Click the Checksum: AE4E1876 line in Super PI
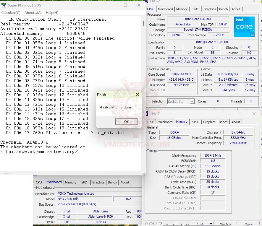The width and height of the screenshot is (262, 226). (x=24, y=142)
